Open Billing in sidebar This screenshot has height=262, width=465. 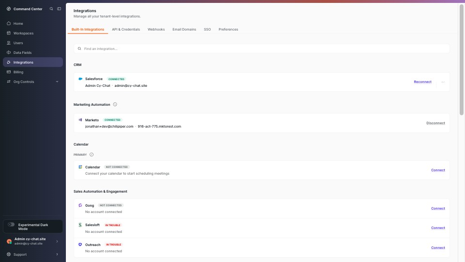(x=32, y=72)
